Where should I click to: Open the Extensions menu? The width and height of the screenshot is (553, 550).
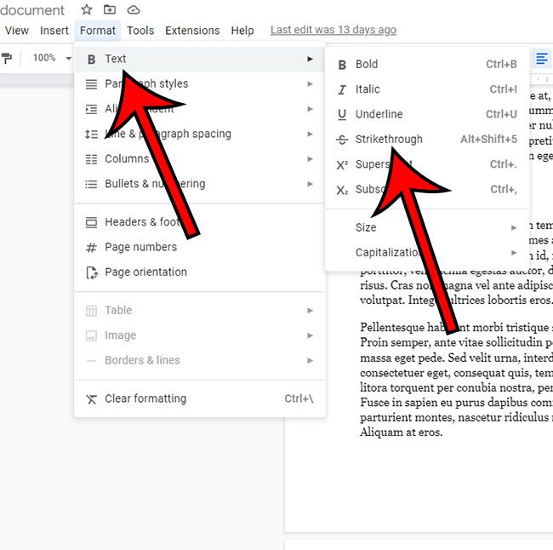[192, 31]
